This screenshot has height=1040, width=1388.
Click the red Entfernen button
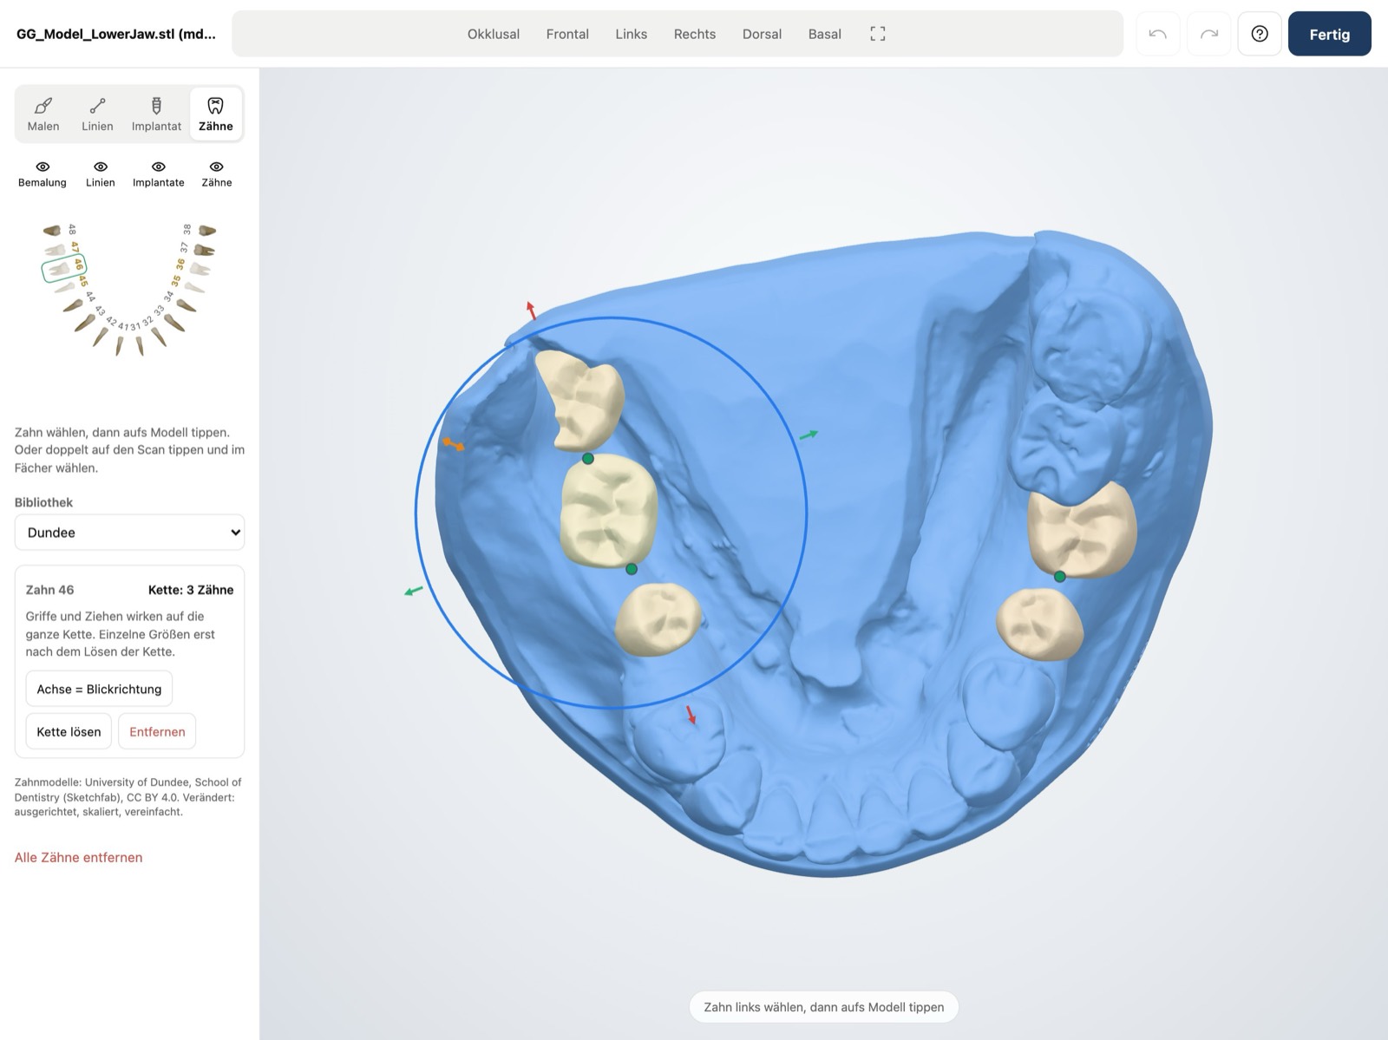[157, 731]
